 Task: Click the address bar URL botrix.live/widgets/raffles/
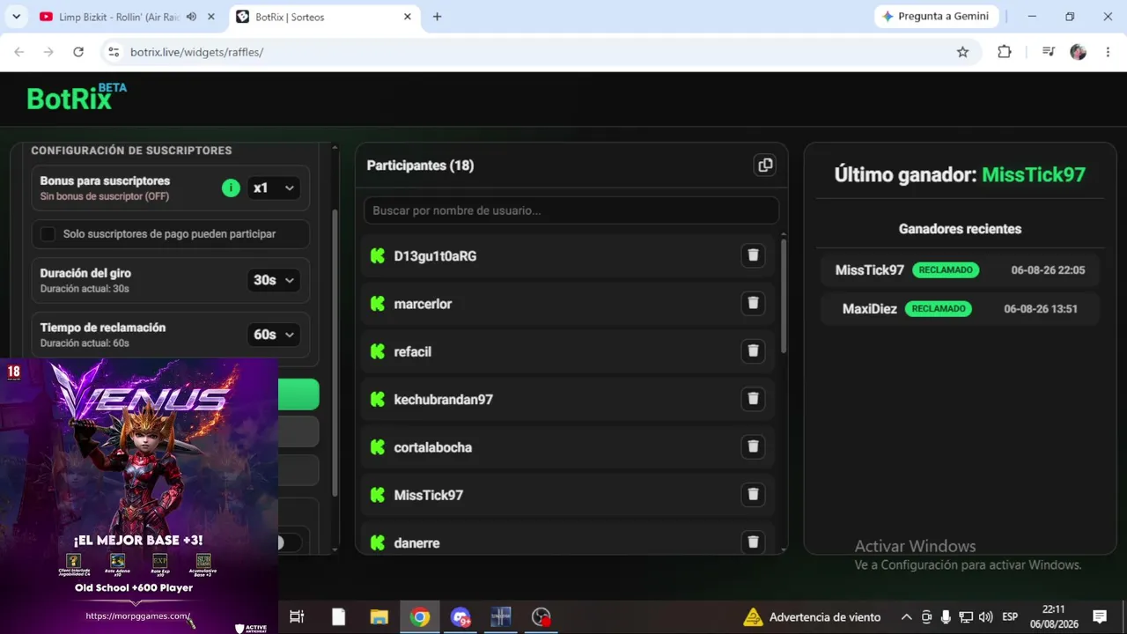(x=196, y=52)
